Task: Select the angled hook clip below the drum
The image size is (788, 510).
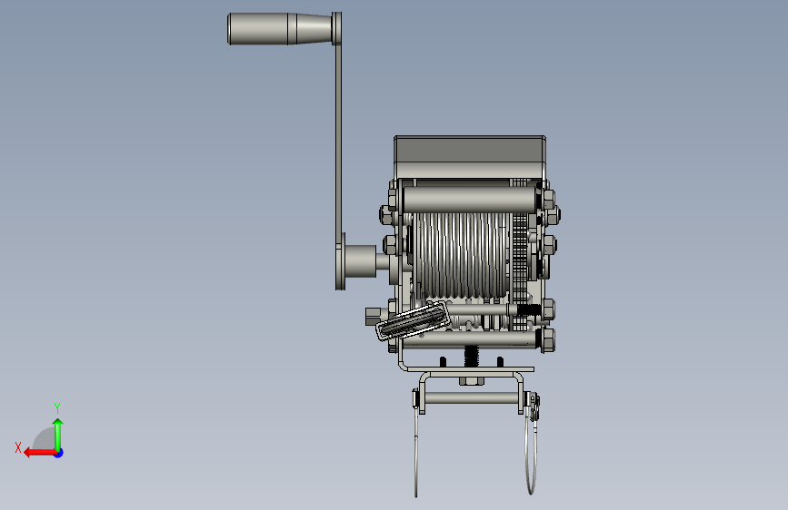Action: [x=414, y=321]
